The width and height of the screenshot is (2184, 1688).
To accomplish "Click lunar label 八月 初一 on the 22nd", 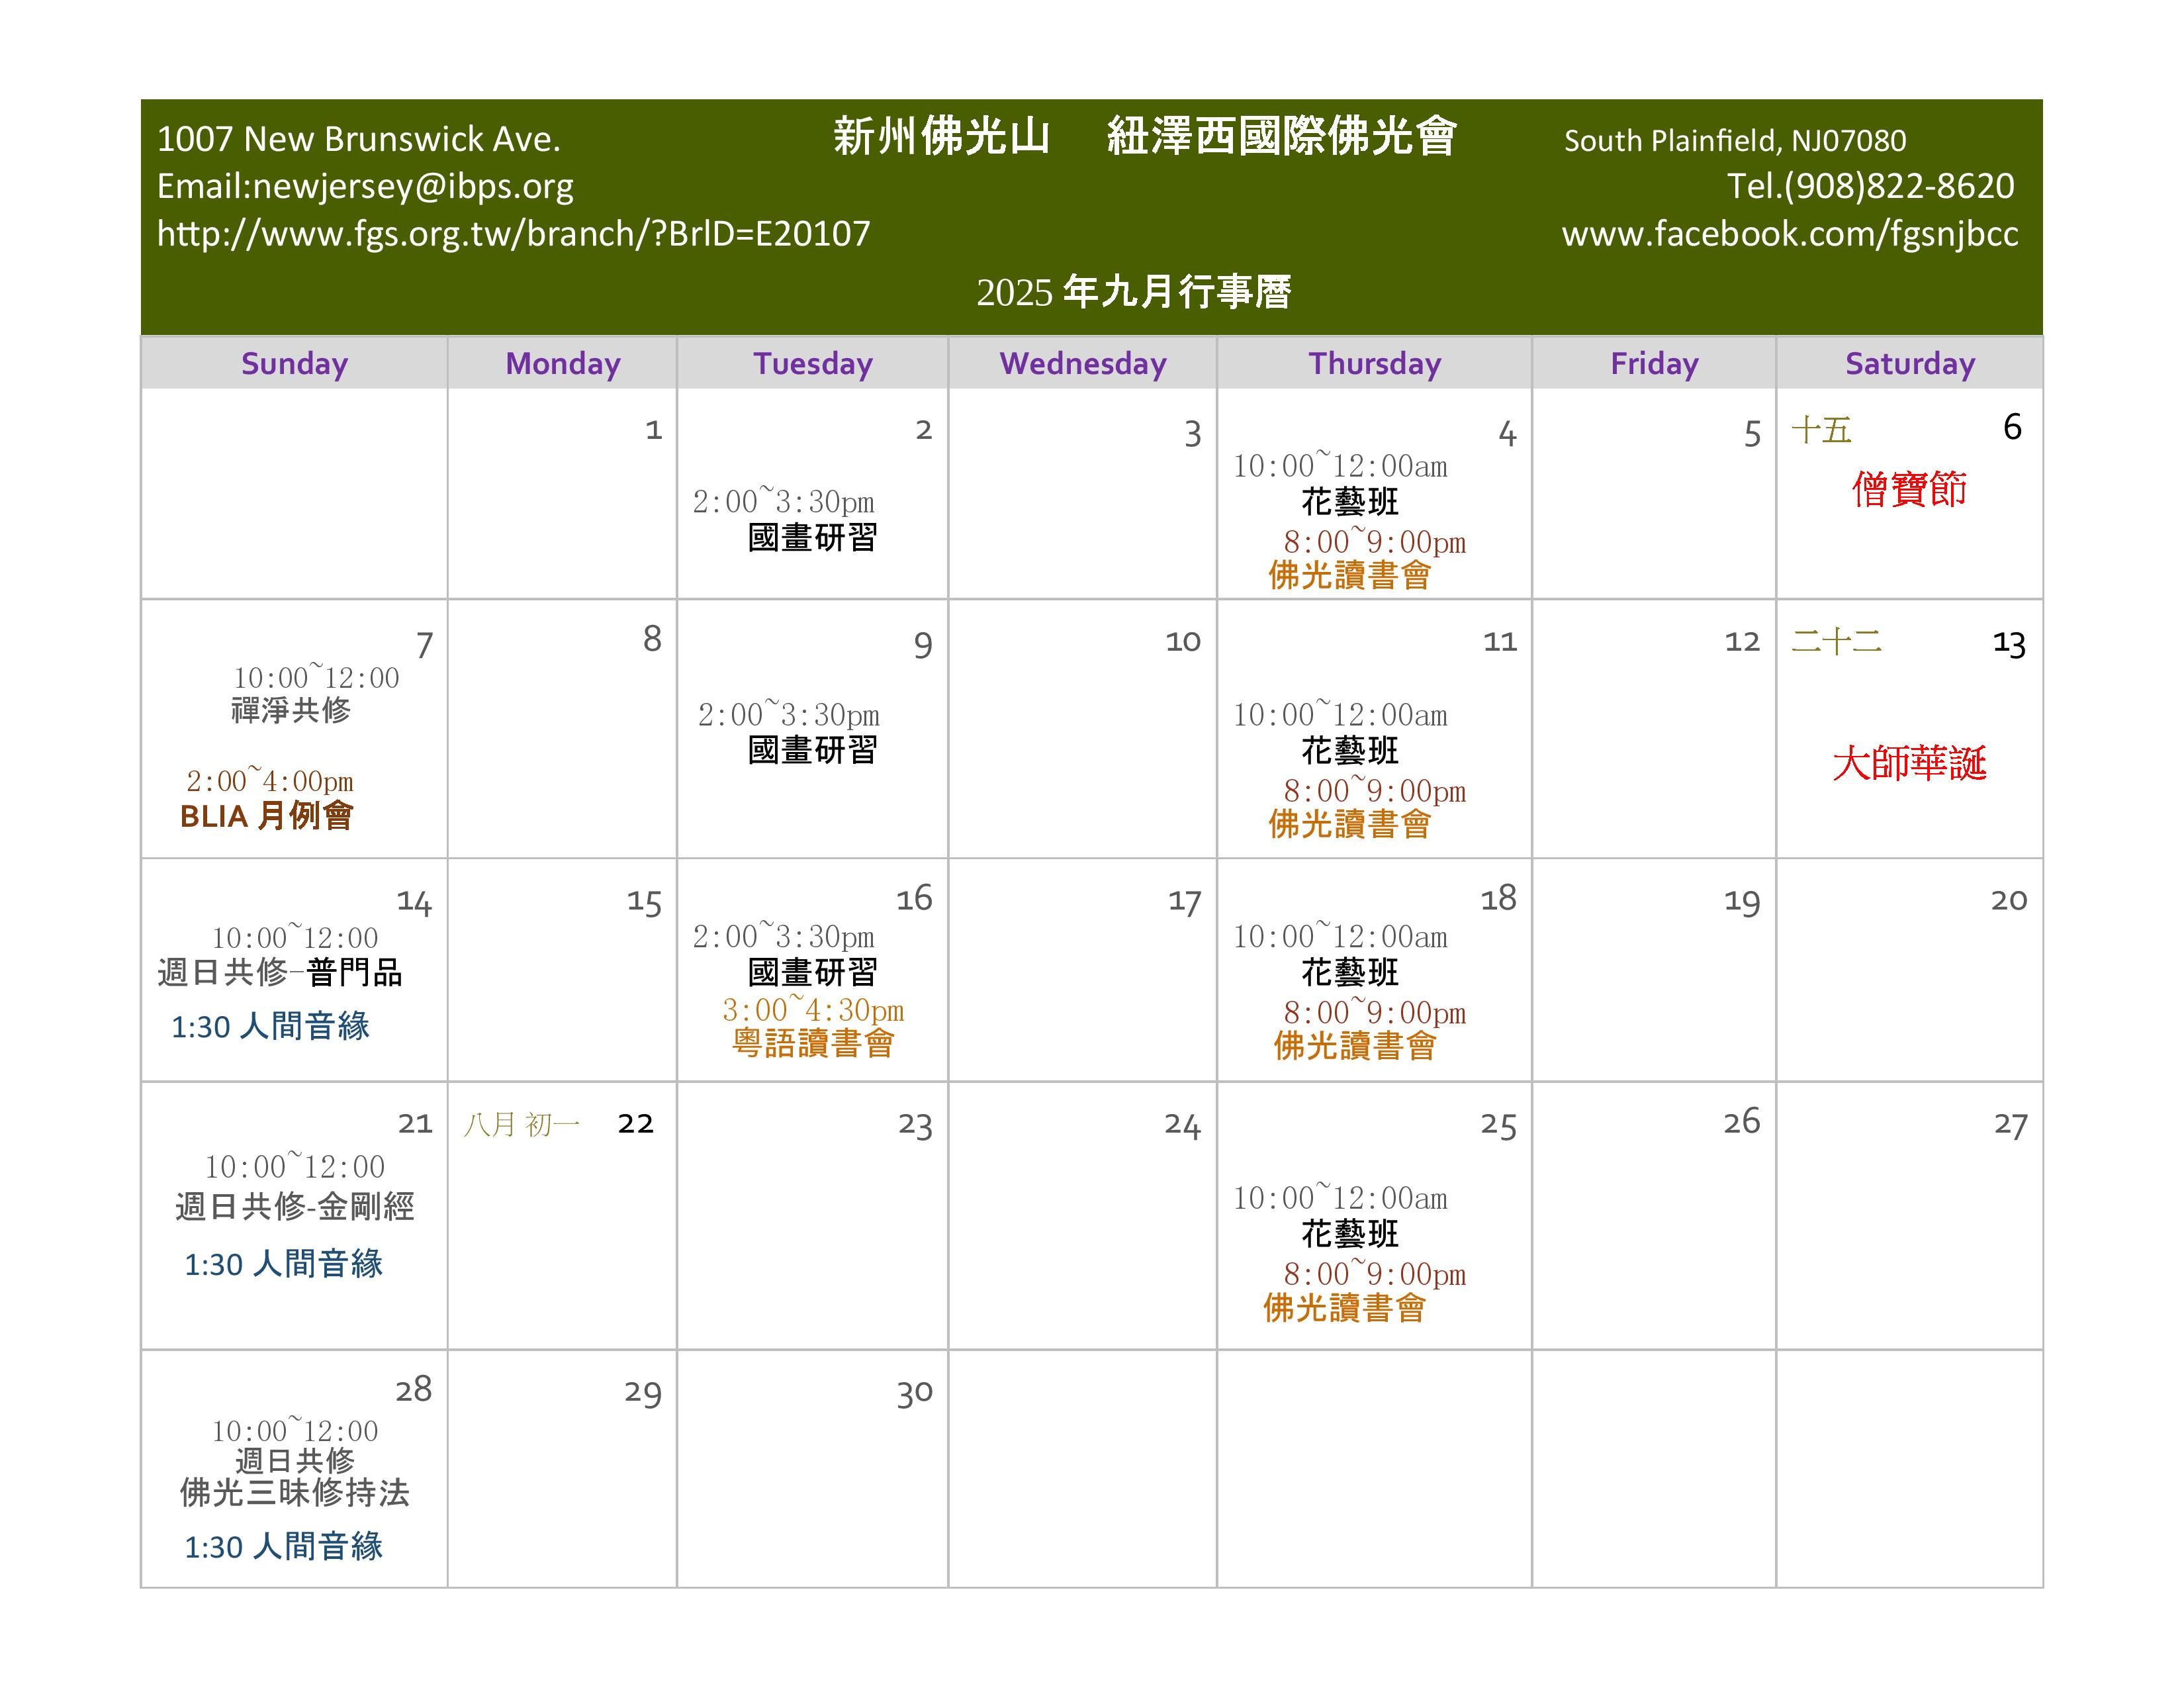I will coord(522,1125).
